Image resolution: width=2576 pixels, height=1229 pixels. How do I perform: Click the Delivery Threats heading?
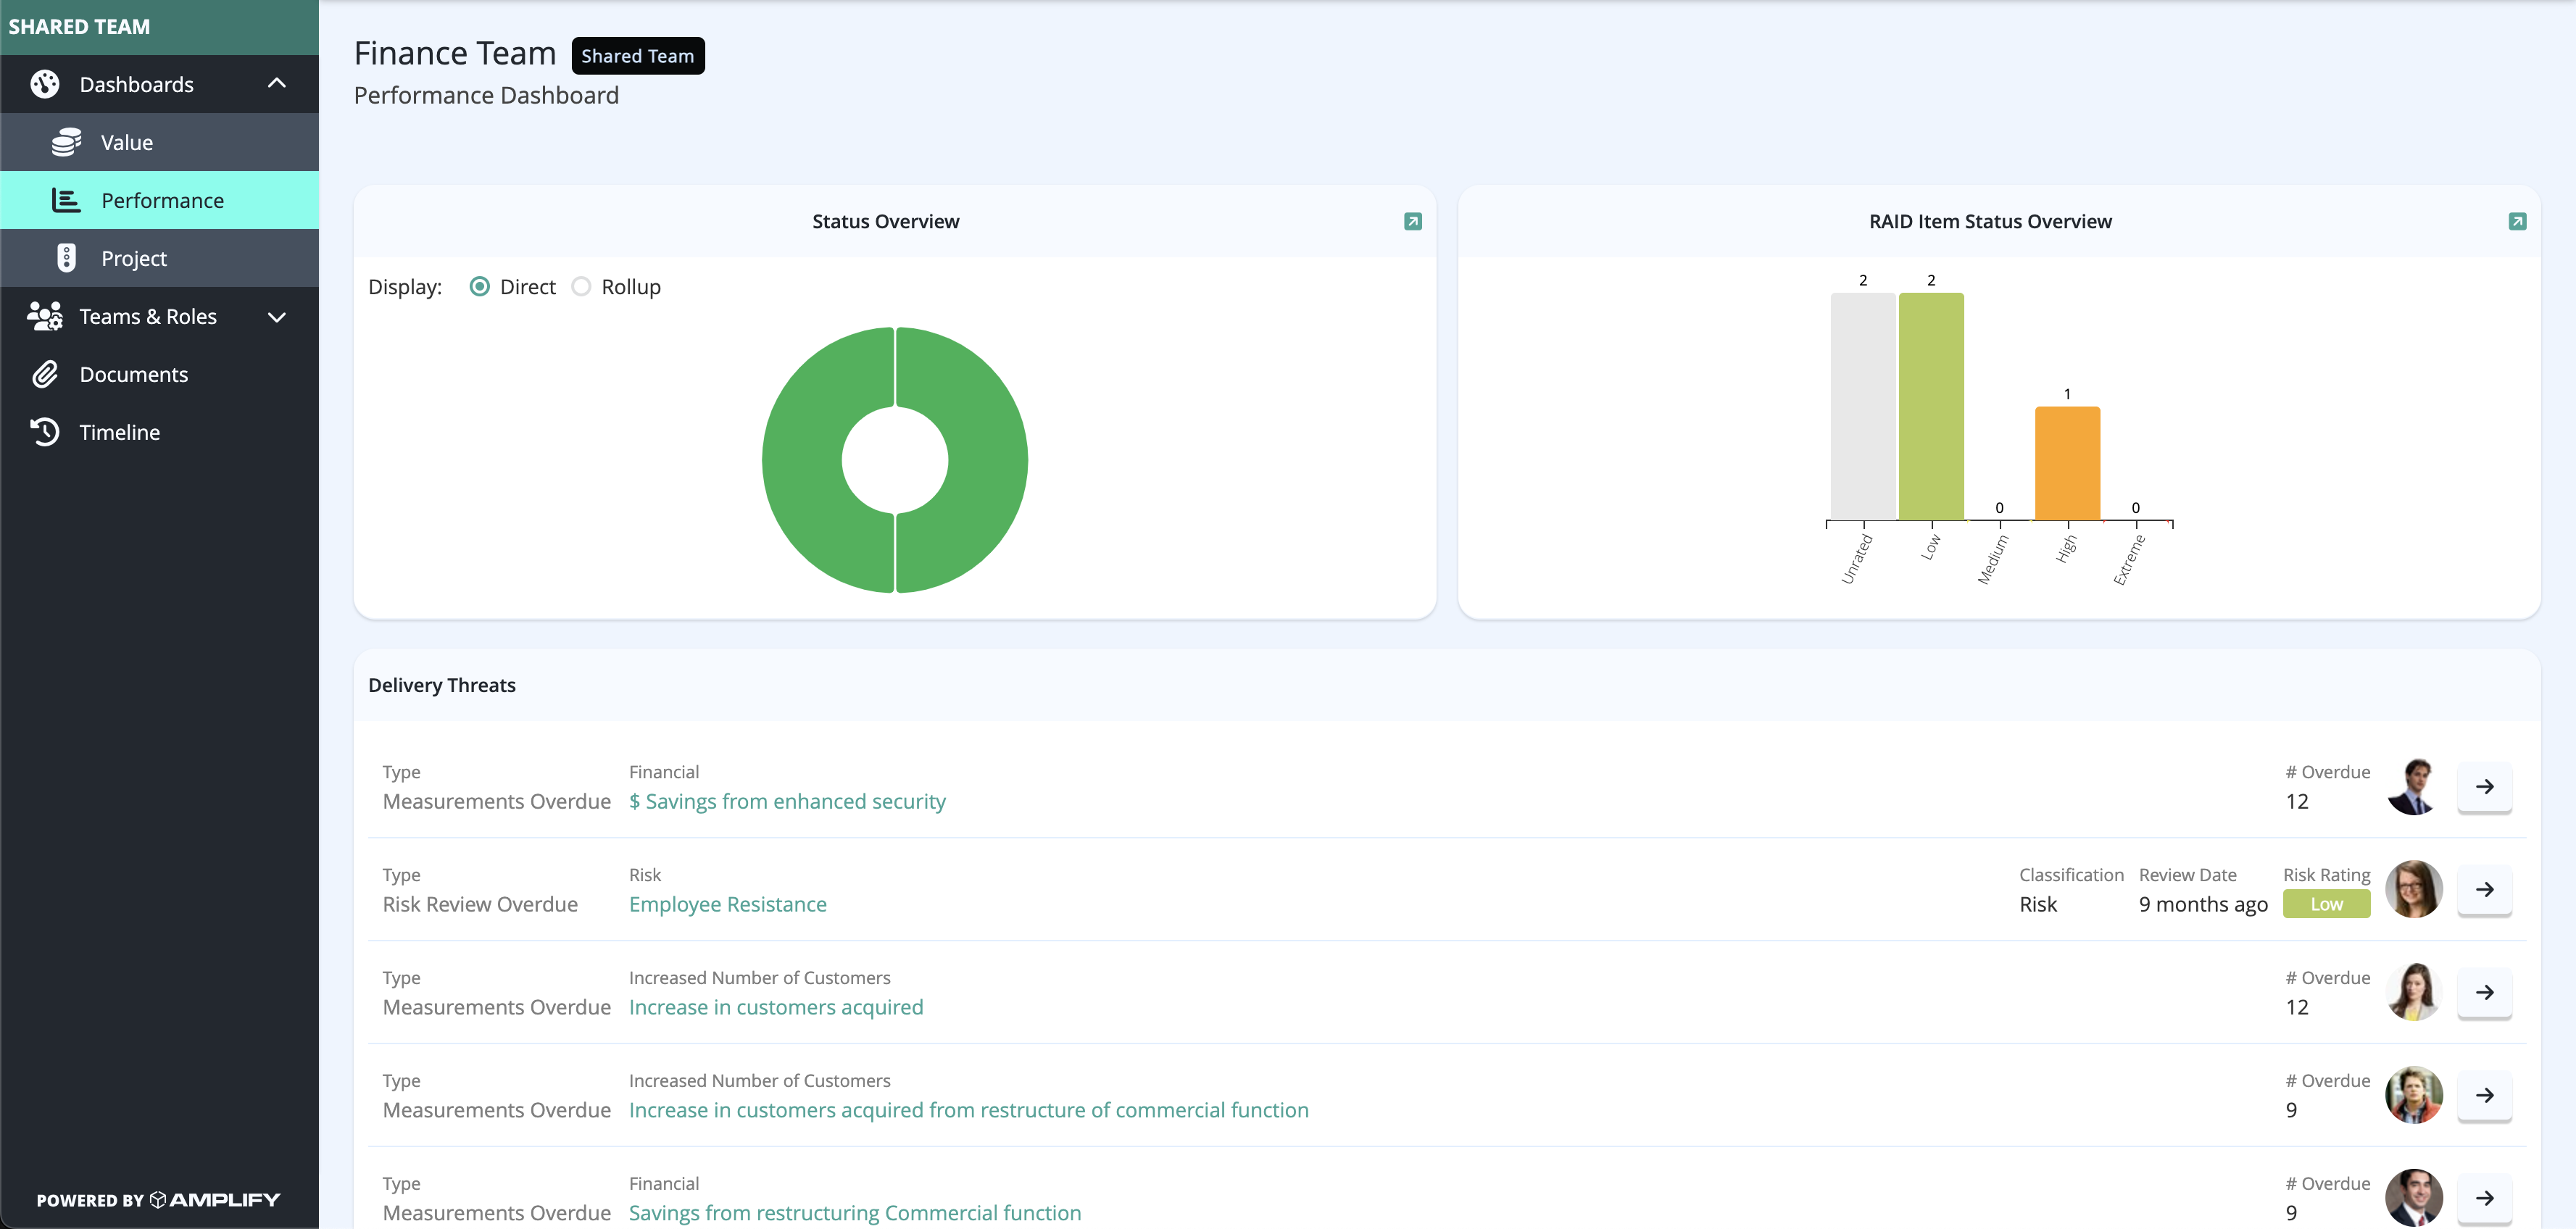click(x=442, y=685)
